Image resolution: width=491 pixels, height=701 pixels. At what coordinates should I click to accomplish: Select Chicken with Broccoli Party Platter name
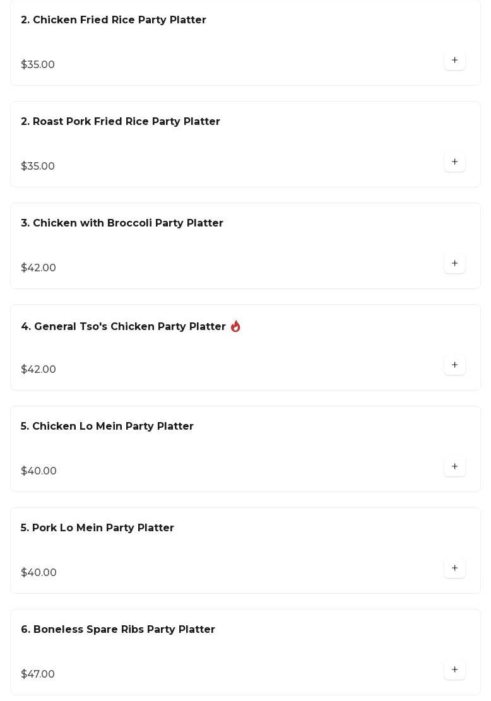pos(122,223)
